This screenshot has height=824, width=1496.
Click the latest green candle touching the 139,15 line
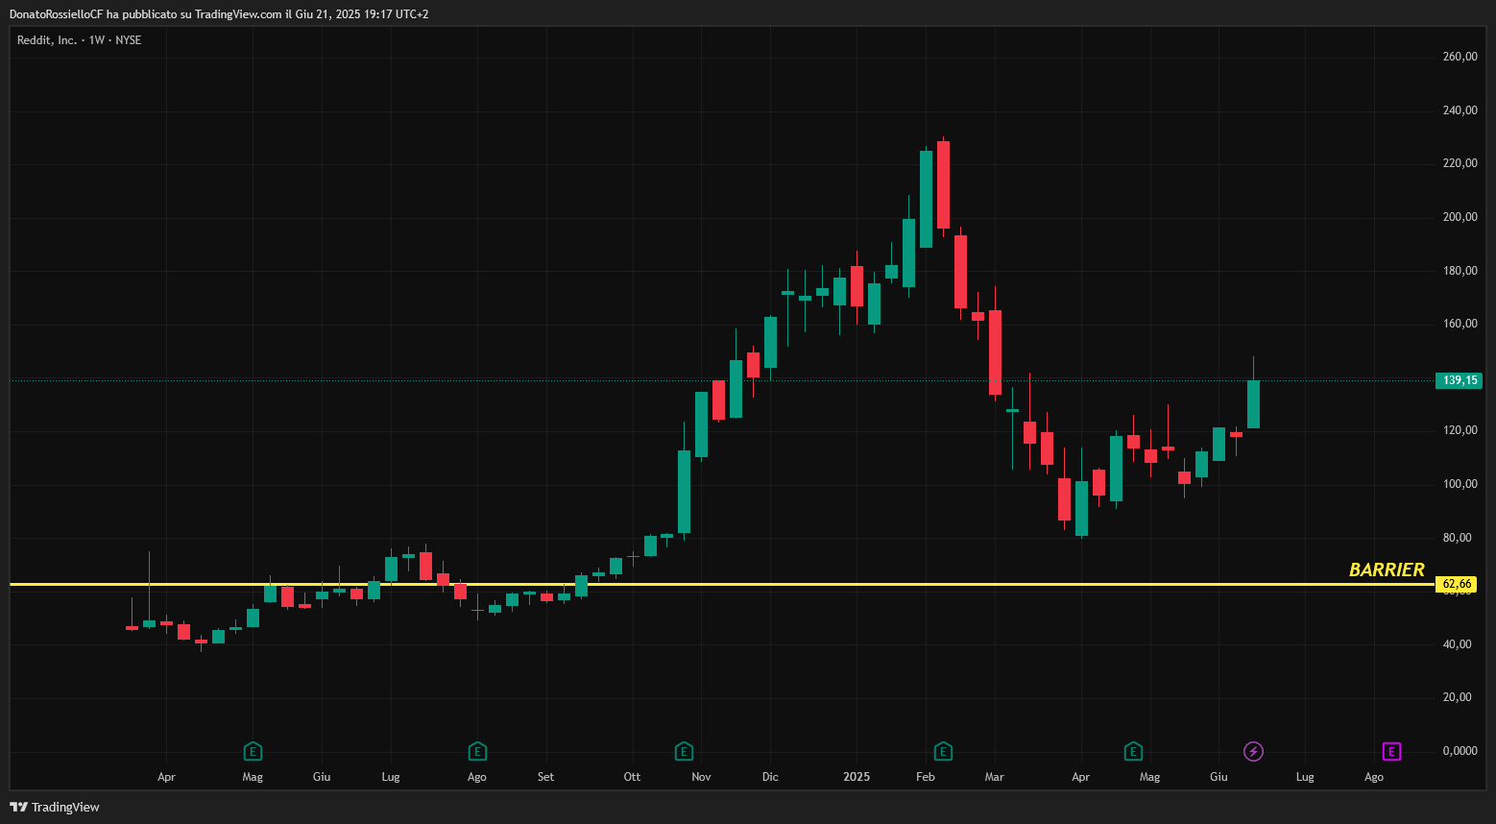click(x=1253, y=403)
